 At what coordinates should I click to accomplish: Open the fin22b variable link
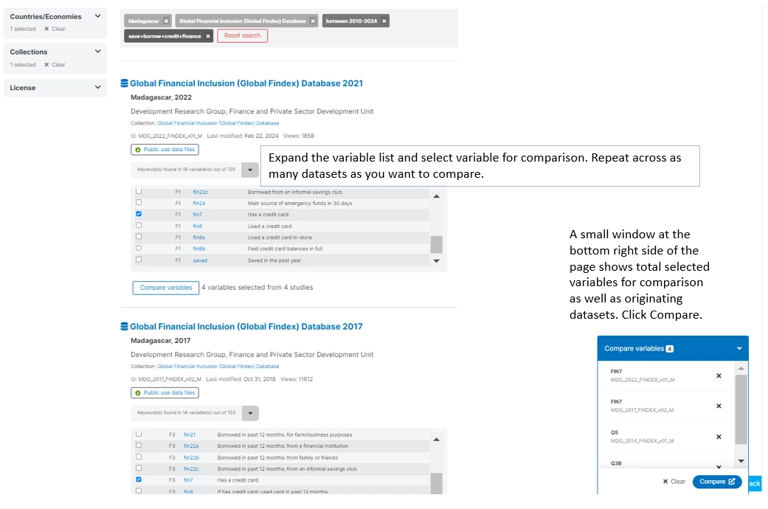click(x=191, y=458)
